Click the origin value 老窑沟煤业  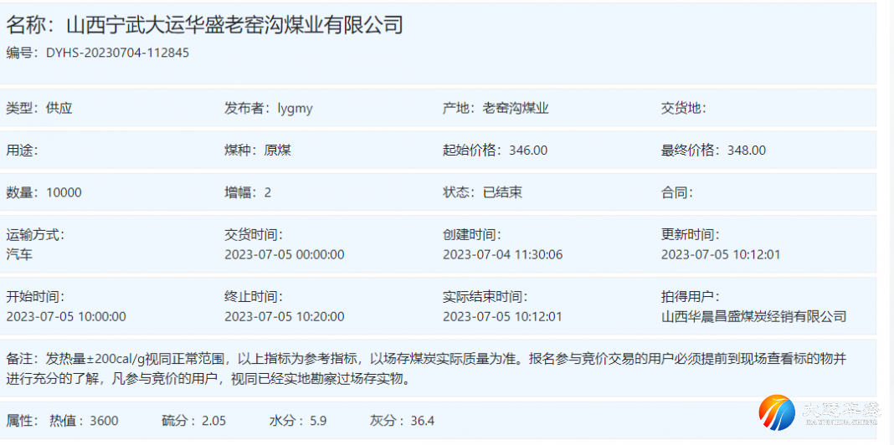click(516, 108)
